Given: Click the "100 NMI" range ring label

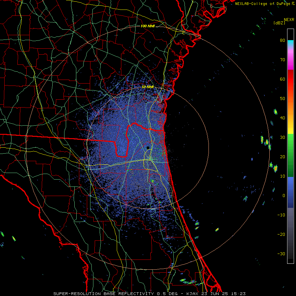Looking at the screenshot, I should (x=148, y=26).
